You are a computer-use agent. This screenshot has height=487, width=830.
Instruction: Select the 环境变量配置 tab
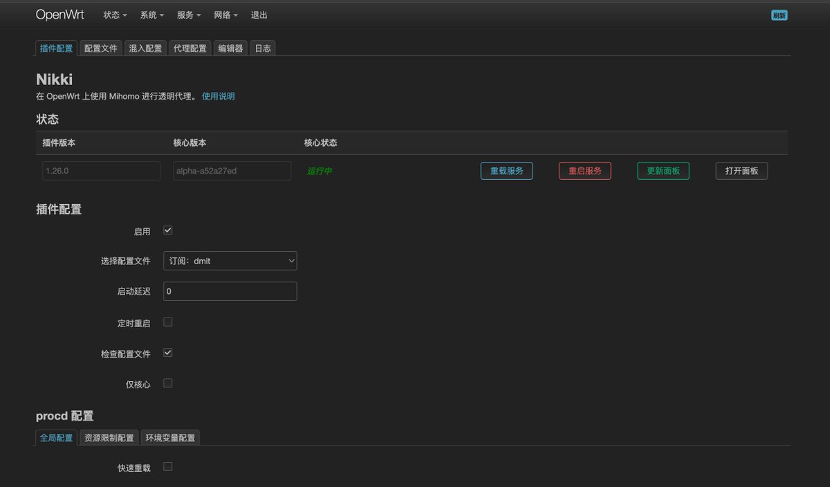[170, 438]
